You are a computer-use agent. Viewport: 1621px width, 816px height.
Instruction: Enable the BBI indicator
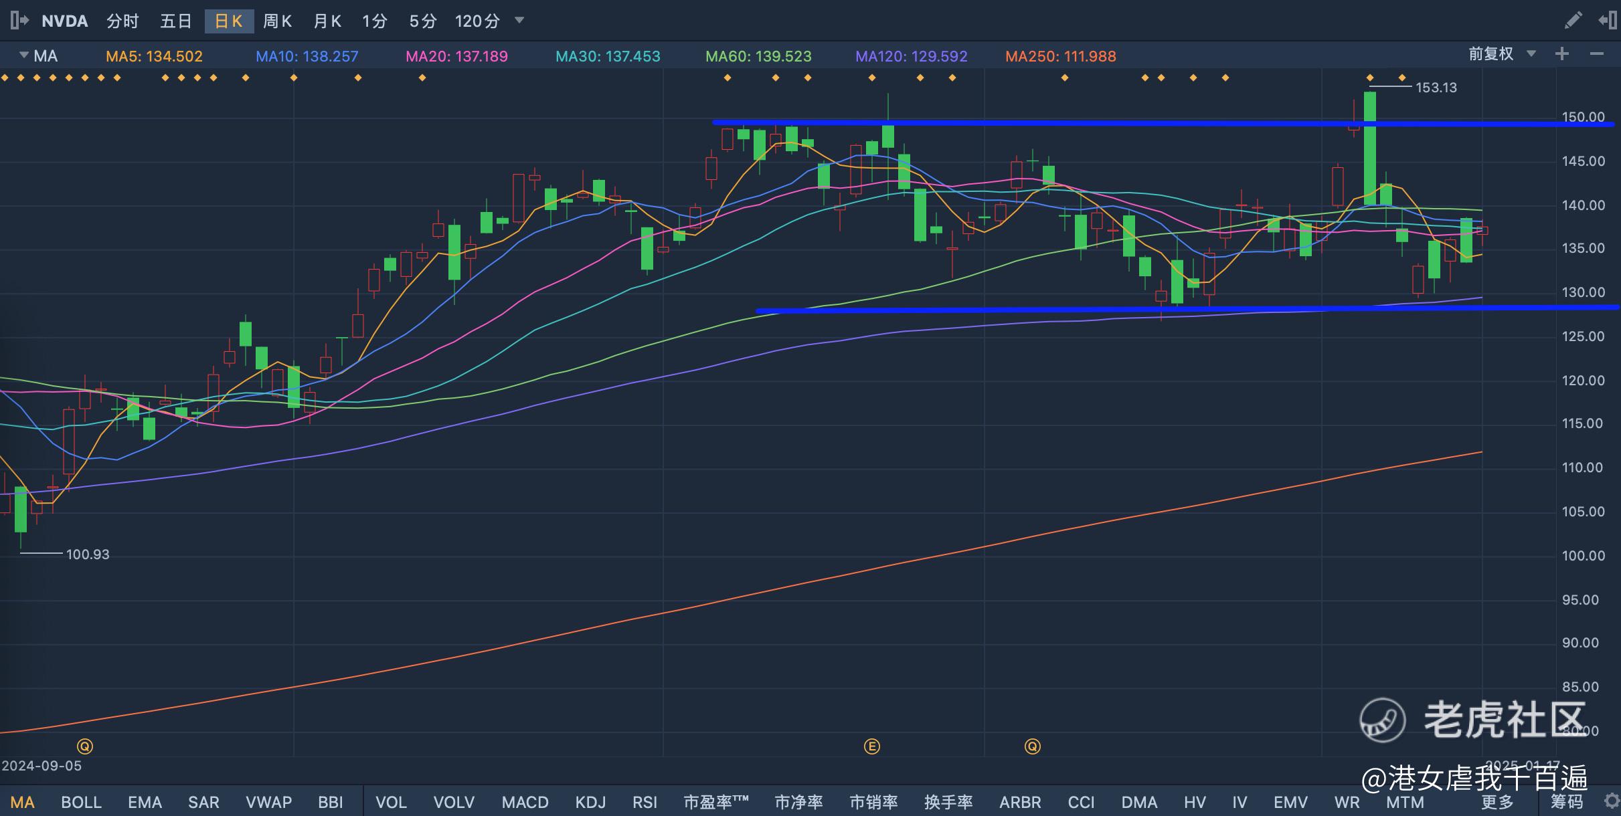click(331, 802)
